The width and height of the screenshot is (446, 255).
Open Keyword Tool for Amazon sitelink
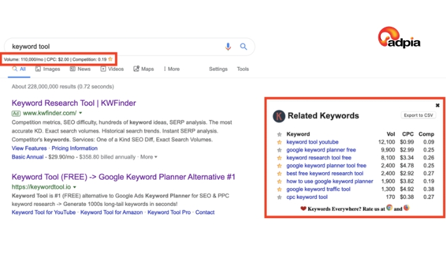111,212
